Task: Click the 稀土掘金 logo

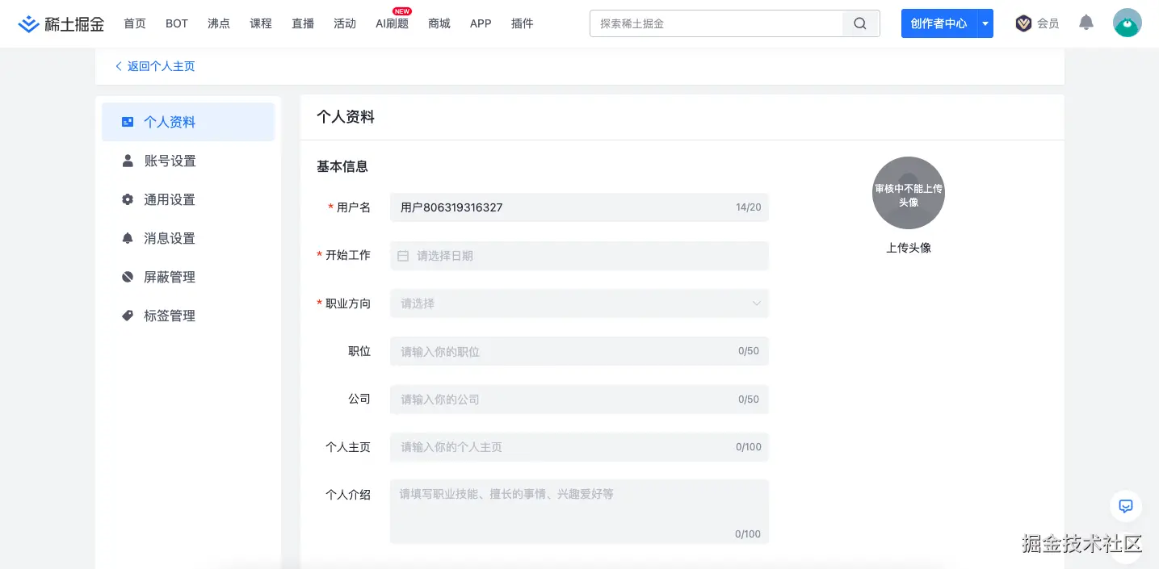Action: pyautogui.click(x=61, y=23)
